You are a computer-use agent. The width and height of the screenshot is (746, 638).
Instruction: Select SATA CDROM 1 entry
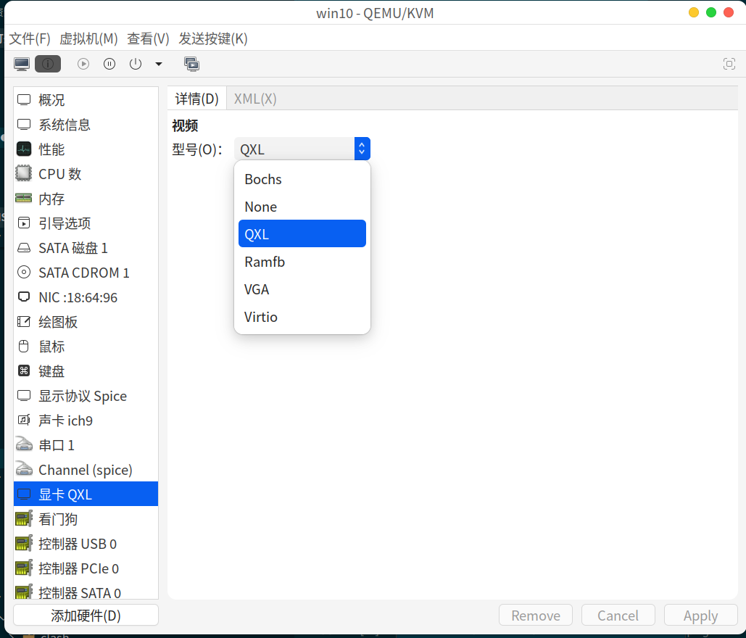(86, 273)
